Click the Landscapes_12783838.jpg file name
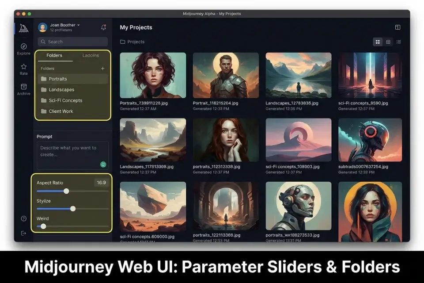The image size is (424, 283). (x=292, y=103)
